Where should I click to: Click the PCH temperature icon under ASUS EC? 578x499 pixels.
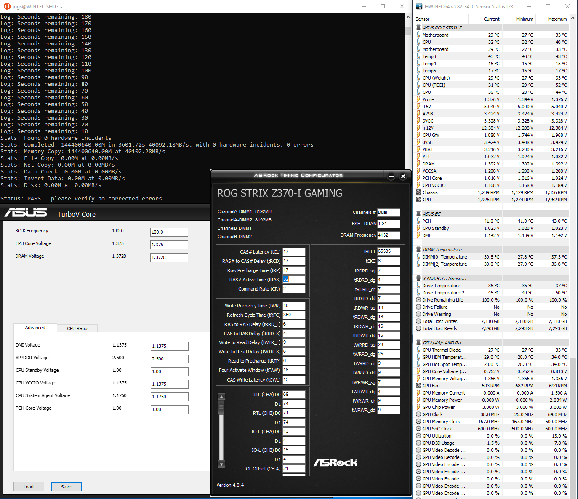pyautogui.click(x=418, y=221)
